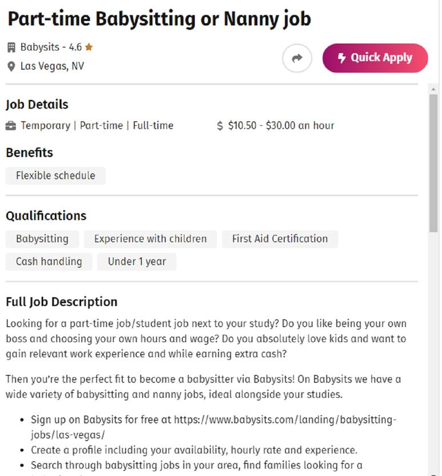
Task: Click the Quick Apply button
Action: pos(375,58)
